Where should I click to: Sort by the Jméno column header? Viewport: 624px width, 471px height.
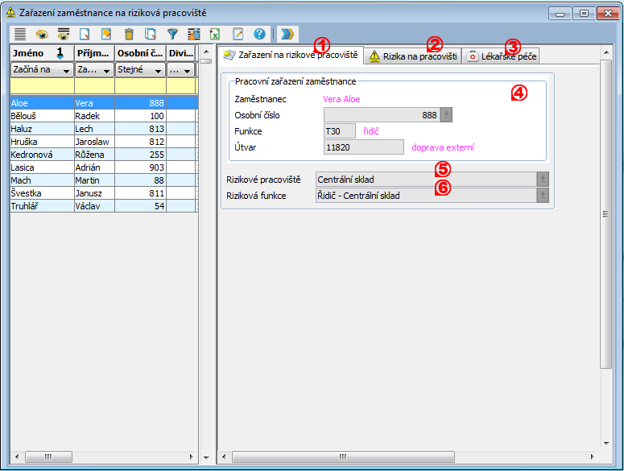tap(42, 53)
